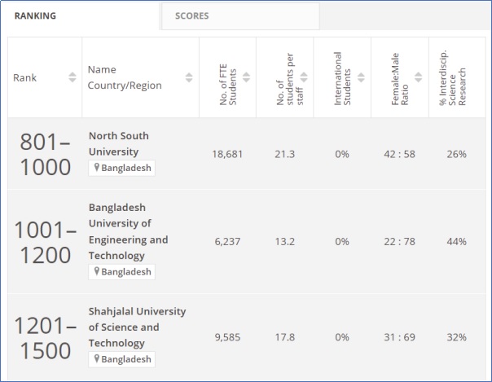Select students per staff value 13.2
The width and height of the screenshot is (492, 382).
click(x=284, y=242)
